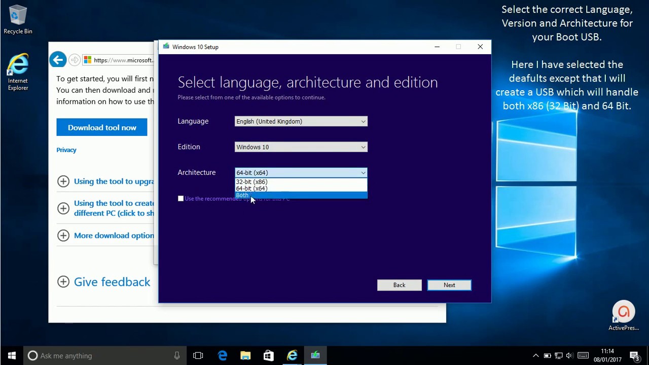Click the battery icon in system tray
Screen dimensions: 649x365
(x=547, y=356)
